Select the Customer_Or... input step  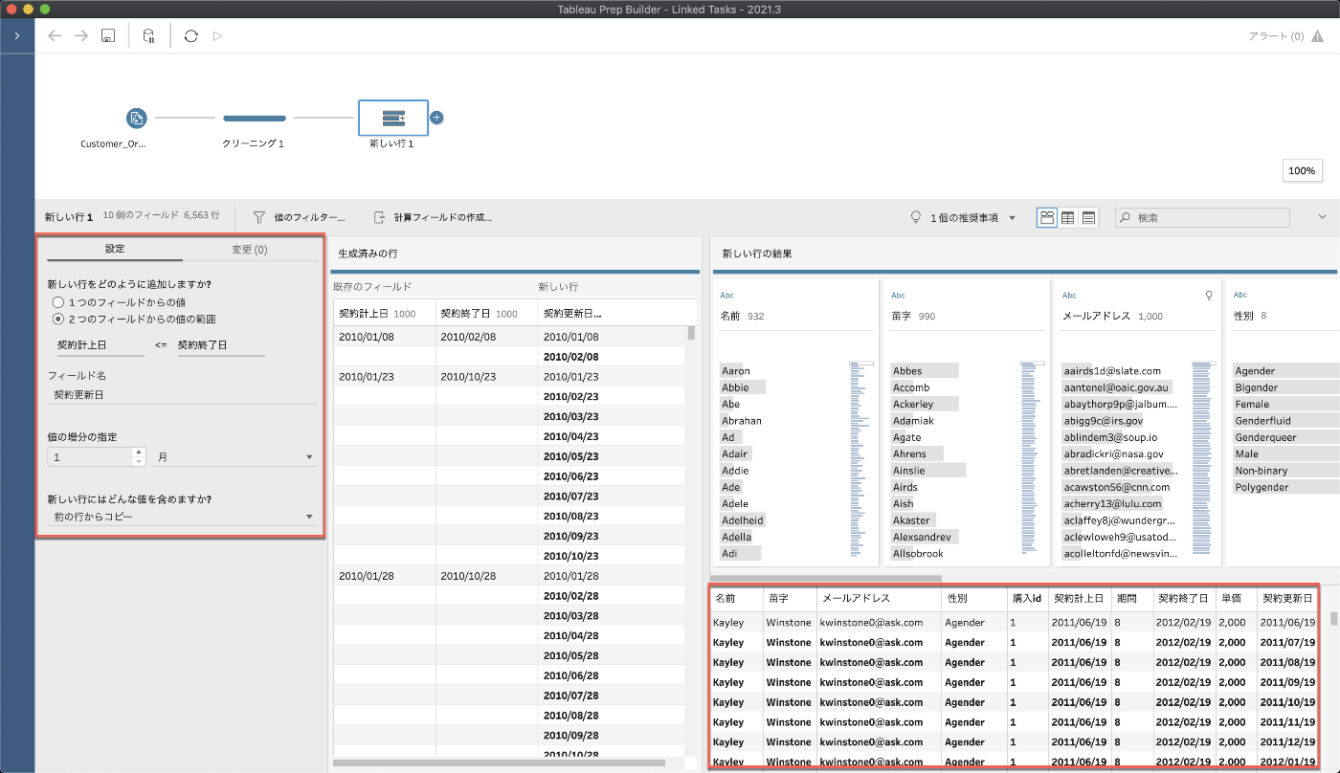(x=136, y=118)
